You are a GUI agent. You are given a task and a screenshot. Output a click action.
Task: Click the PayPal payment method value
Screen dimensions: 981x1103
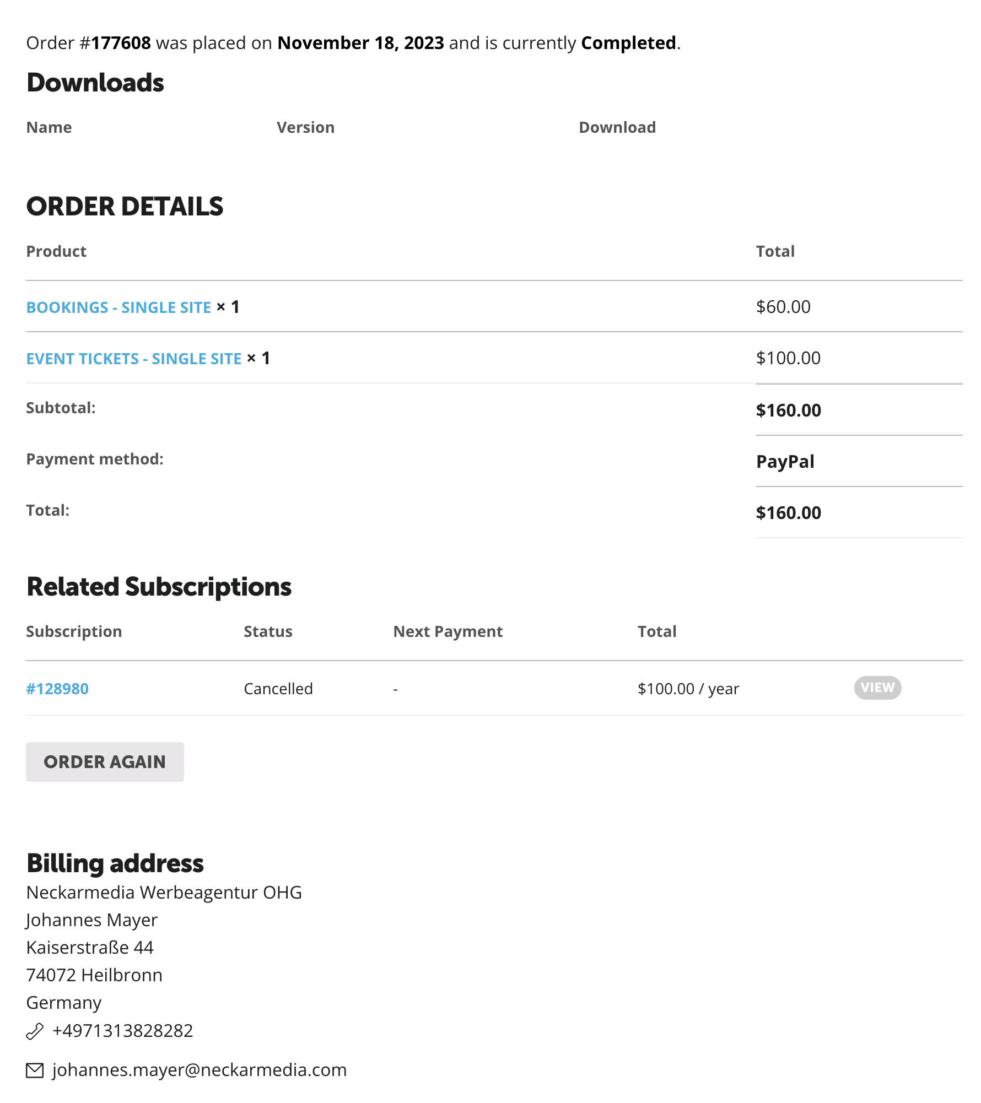click(785, 462)
